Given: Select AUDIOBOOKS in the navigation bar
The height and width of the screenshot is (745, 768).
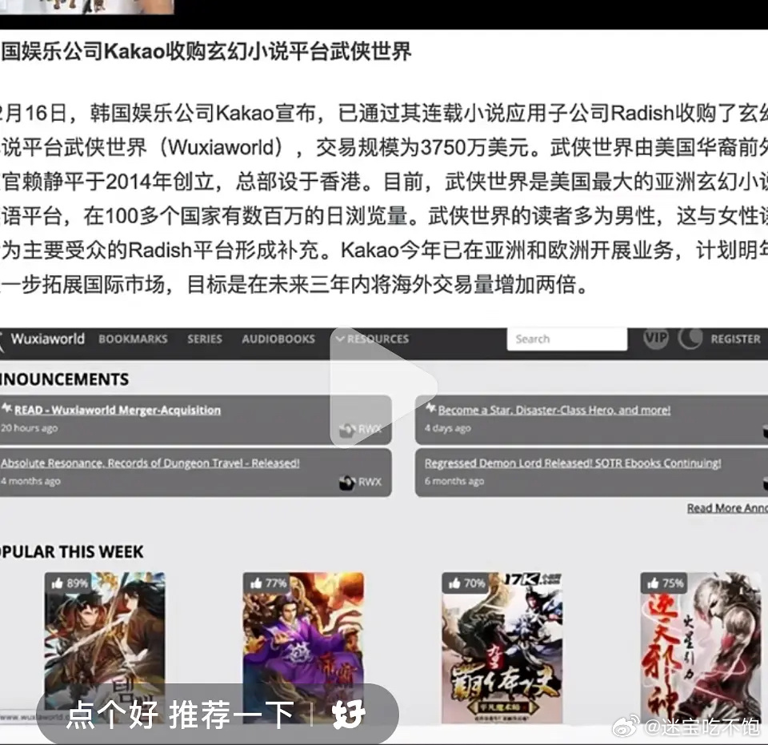Looking at the screenshot, I should click(x=278, y=339).
